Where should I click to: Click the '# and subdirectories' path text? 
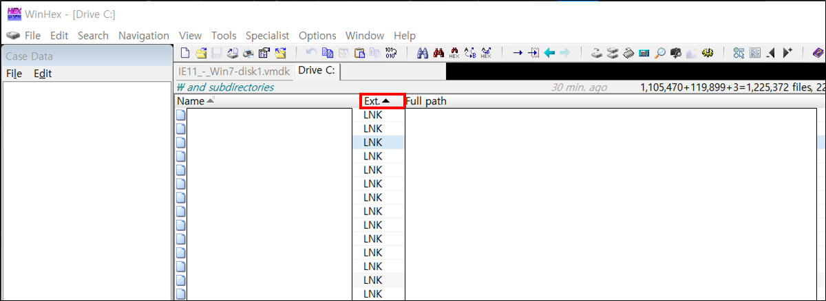pyautogui.click(x=225, y=87)
